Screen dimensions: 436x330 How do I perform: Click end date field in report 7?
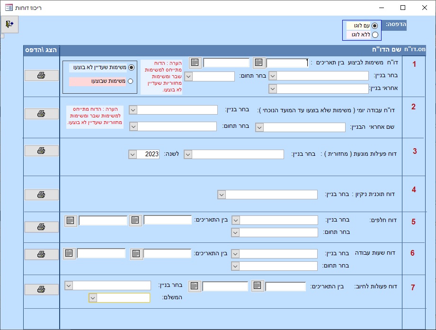[x=225, y=286]
